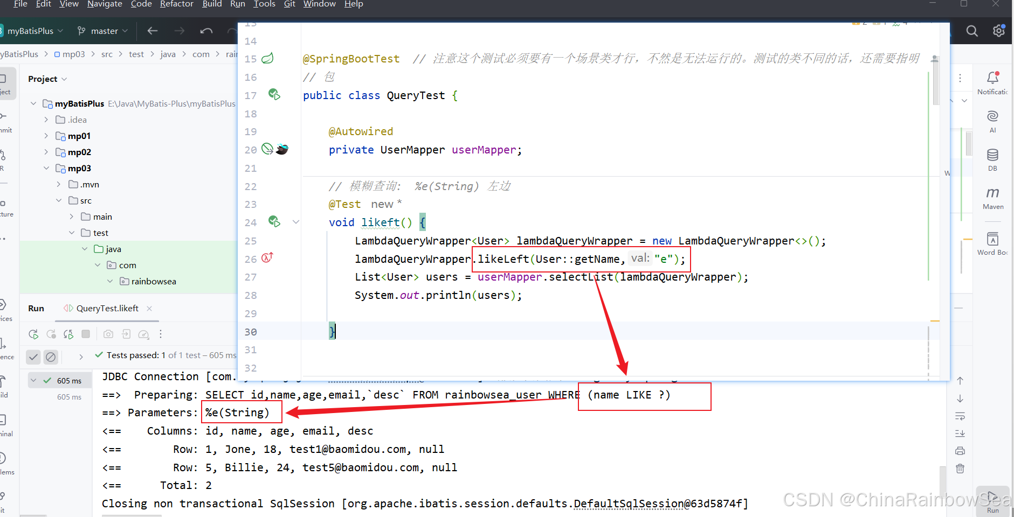The height and width of the screenshot is (517, 1014).
Task: Open the AI assistant panel
Action: pyautogui.click(x=992, y=121)
